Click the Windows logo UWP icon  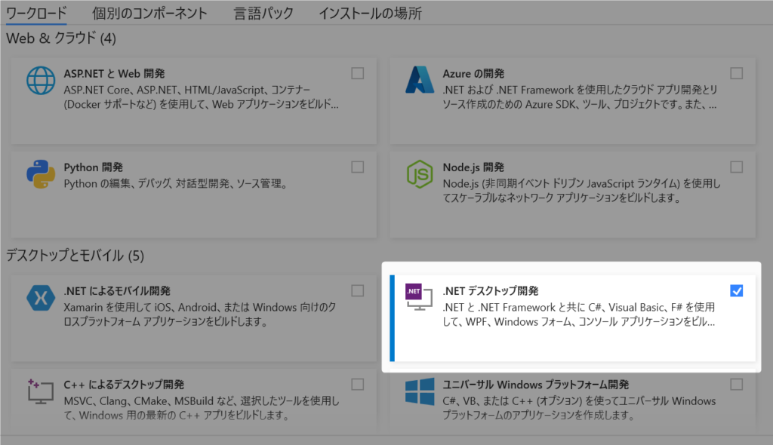point(420,391)
